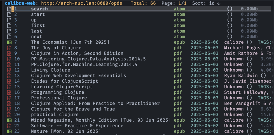The image size is (274, 135).
Task: Click the pdf icon beside Living Clojure
Action: click(x=9, y=70)
